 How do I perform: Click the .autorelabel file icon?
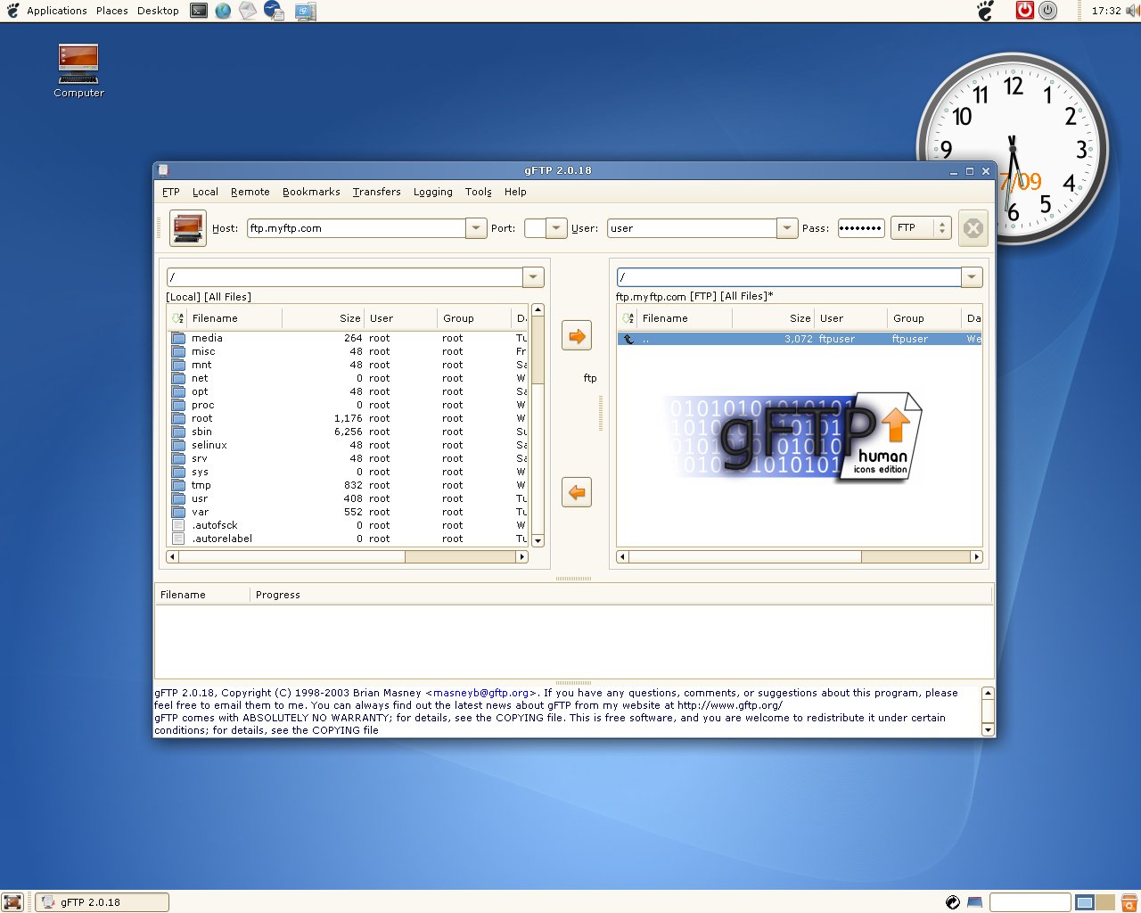[x=178, y=539]
